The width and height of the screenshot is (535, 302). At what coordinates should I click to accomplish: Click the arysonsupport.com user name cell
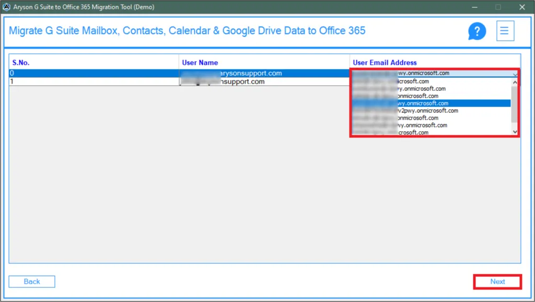[264, 73]
